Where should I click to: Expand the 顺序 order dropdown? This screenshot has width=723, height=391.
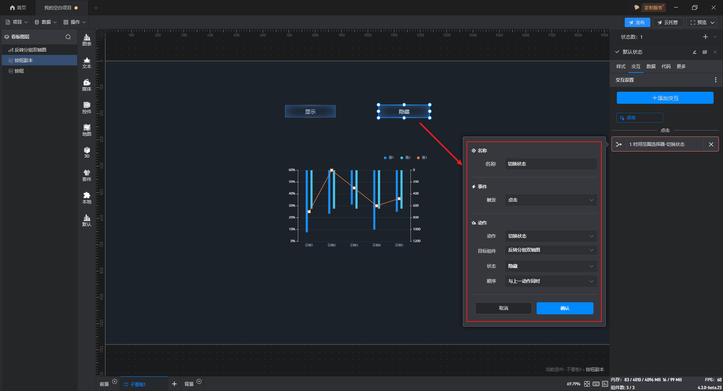tap(551, 281)
